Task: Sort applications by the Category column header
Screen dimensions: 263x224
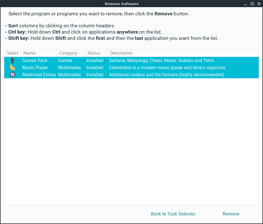Action: pos(68,53)
